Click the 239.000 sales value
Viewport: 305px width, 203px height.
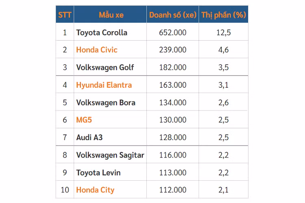point(173,50)
